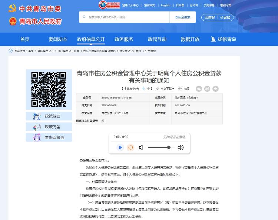Enable 无障碍 accessibility mode

209,17
